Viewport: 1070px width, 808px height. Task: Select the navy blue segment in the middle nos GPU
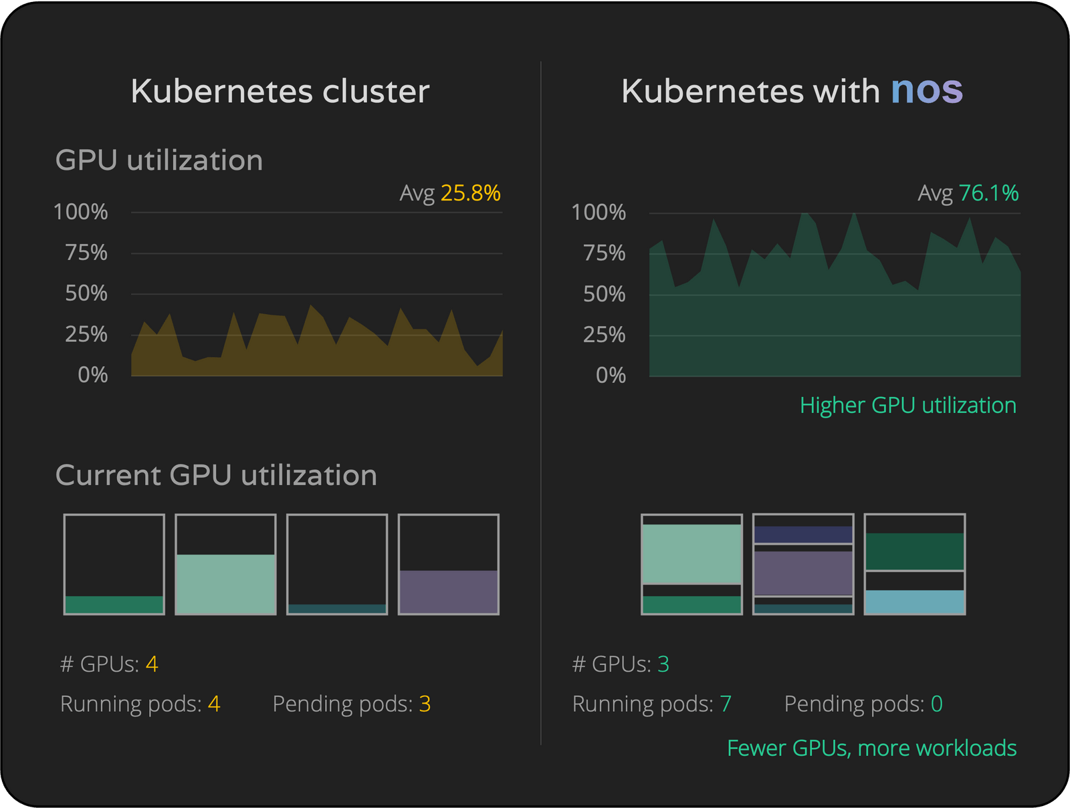click(803, 535)
